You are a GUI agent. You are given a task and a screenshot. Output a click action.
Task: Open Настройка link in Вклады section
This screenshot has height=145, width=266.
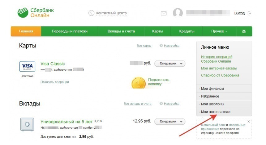172,104
